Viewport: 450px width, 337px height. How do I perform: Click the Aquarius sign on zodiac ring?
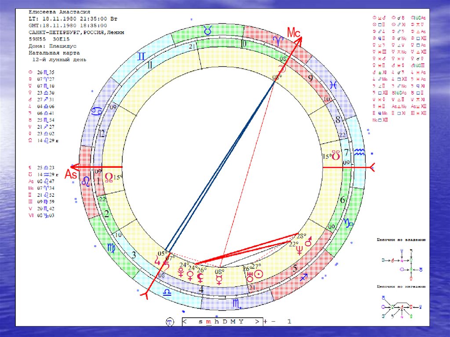tap(359, 152)
